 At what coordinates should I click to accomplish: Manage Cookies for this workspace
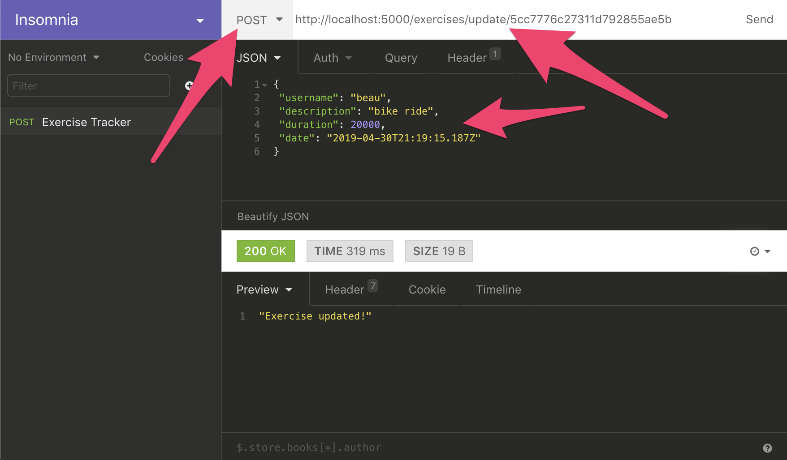coord(163,57)
